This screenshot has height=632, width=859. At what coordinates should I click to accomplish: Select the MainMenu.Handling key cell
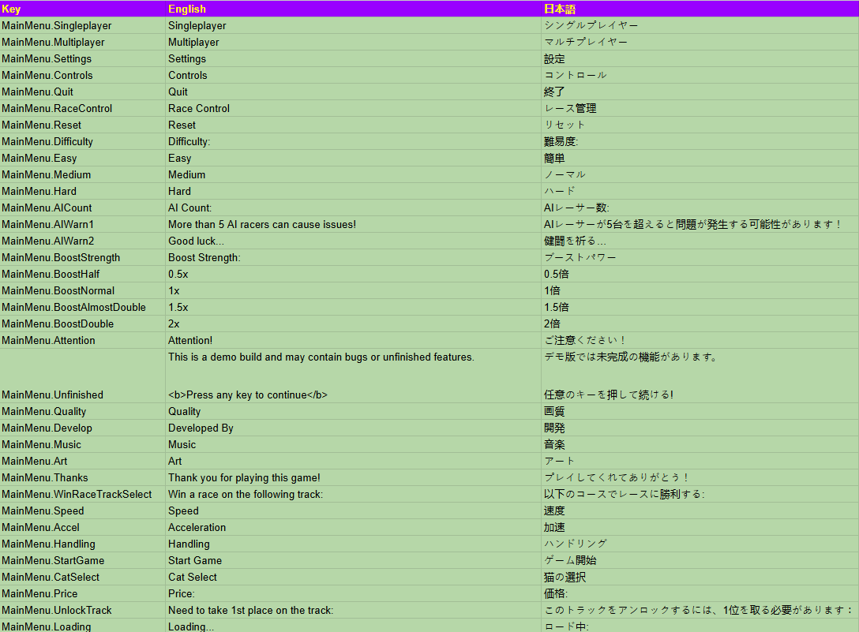click(x=83, y=544)
